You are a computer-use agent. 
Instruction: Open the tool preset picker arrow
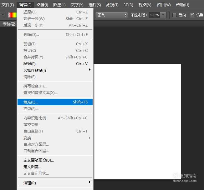[x=3, y=15]
